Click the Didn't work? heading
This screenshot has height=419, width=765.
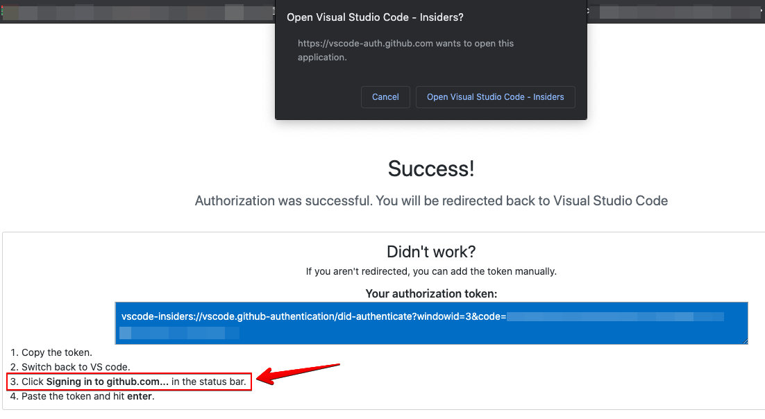click(x=430, y=251)
